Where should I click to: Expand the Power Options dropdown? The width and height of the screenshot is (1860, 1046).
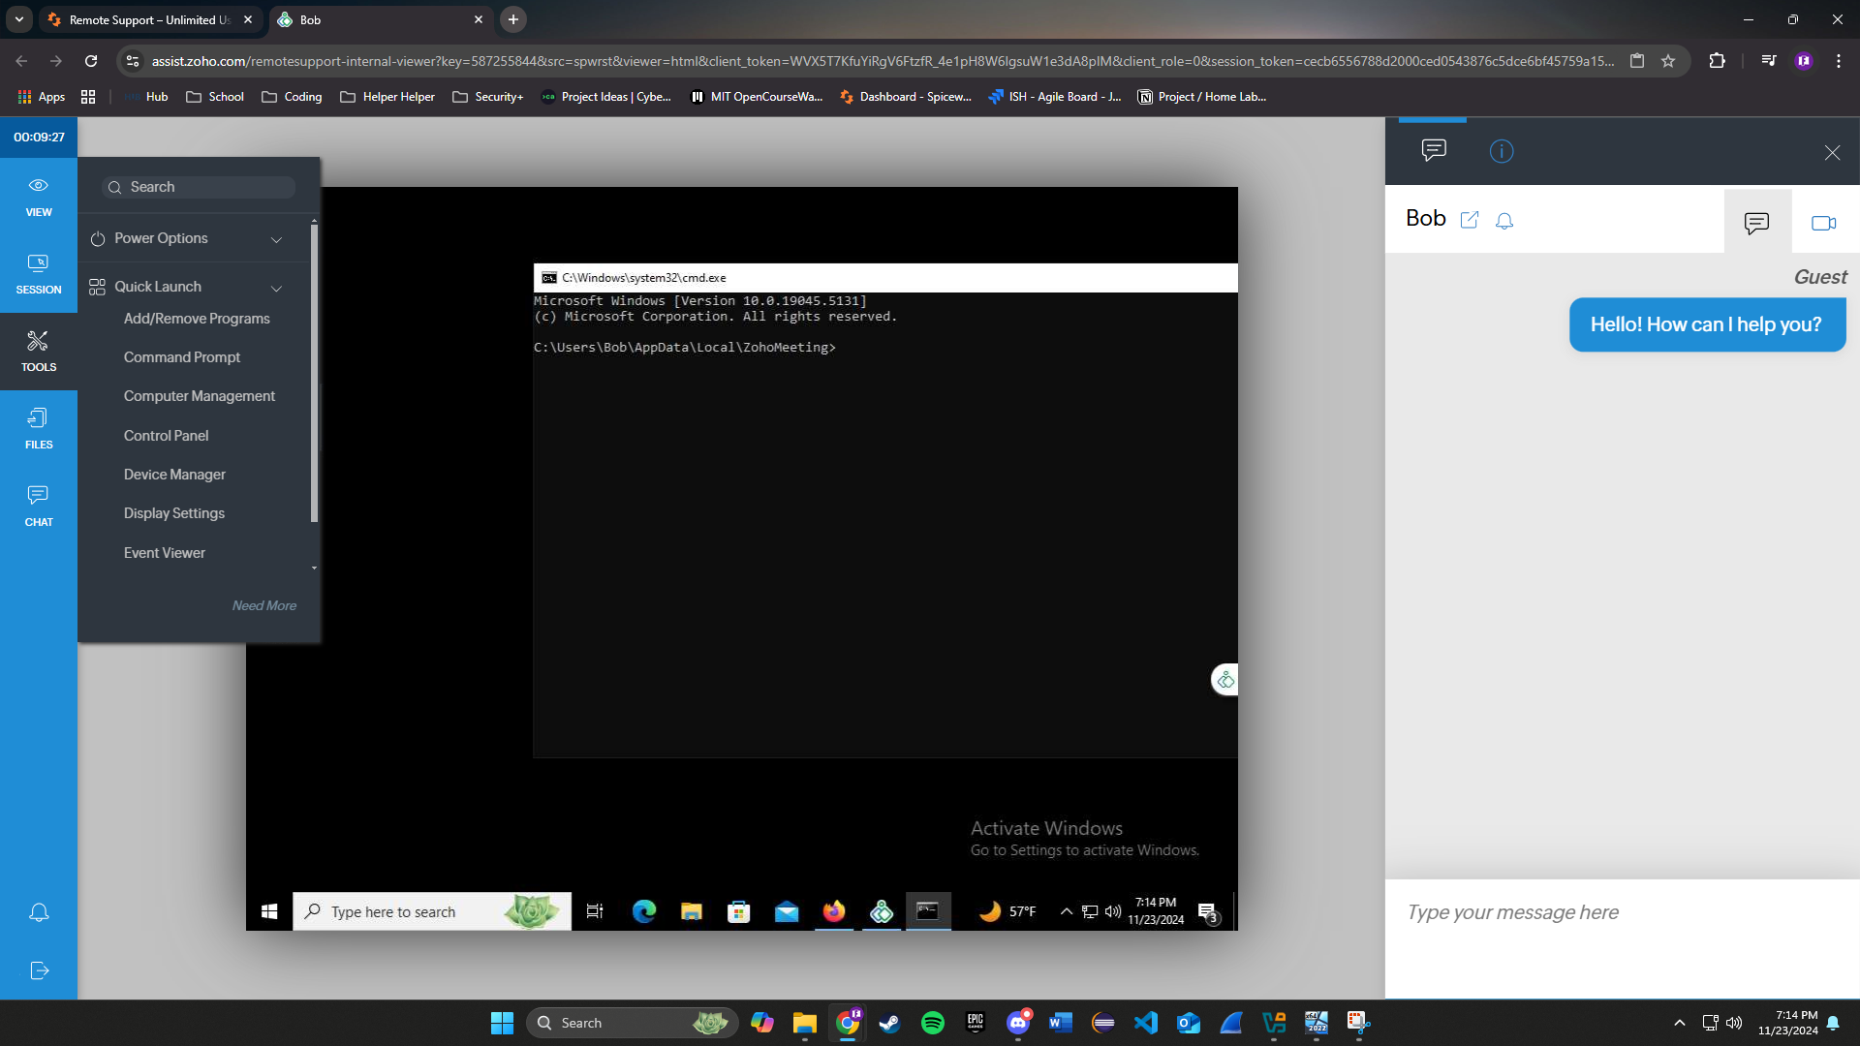click(x=276, y=239)
